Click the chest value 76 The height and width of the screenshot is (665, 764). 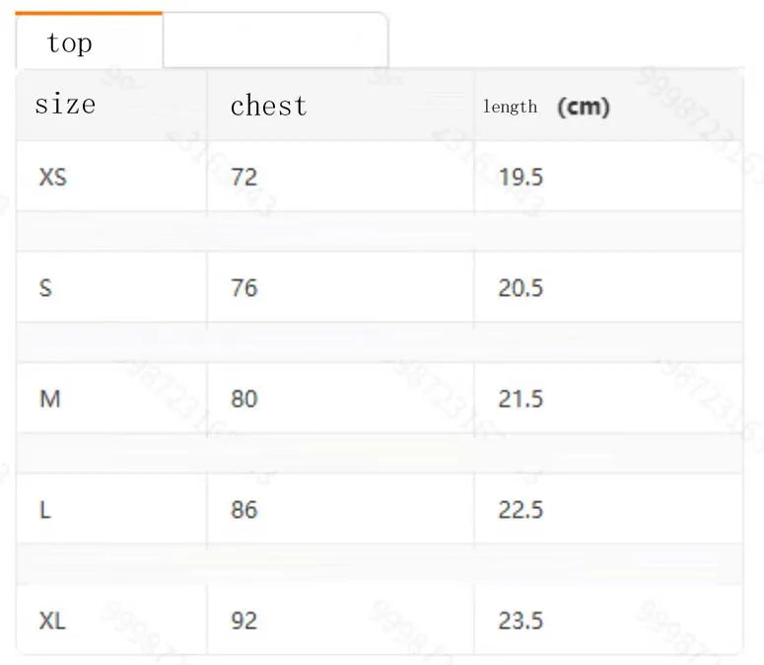tap(243, 288)
